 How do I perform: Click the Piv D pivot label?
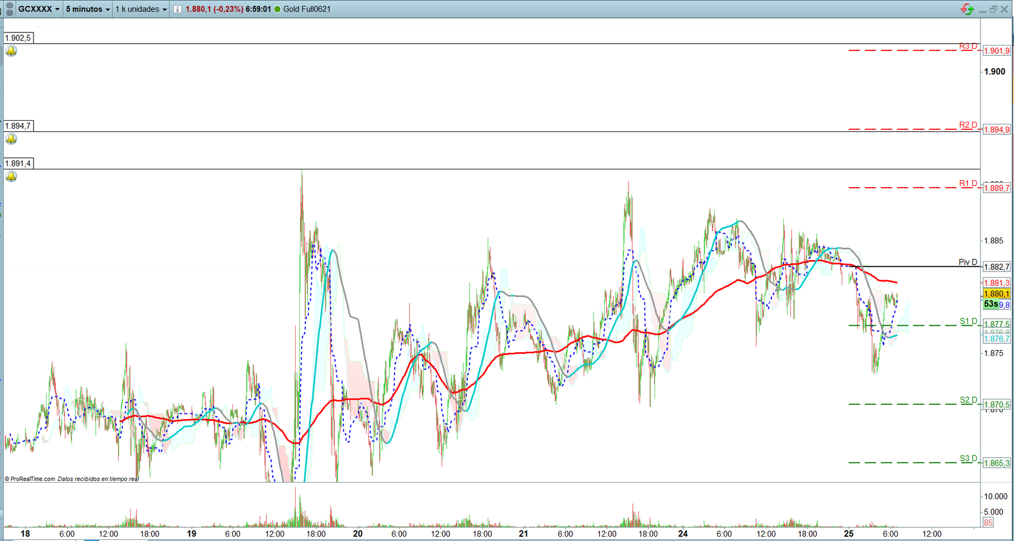point(968,262)
